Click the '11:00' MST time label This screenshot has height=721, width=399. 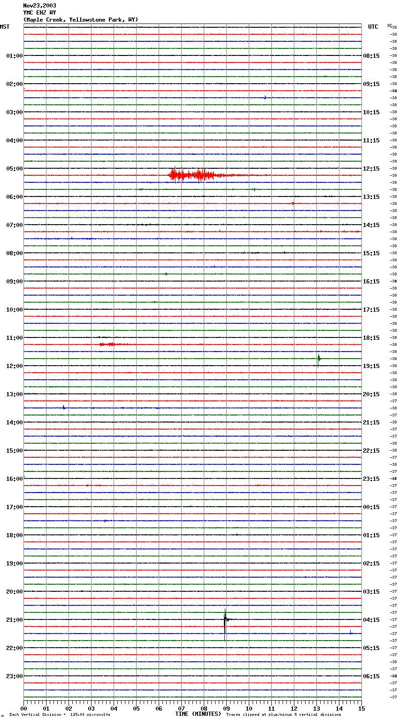pos(14,338)
